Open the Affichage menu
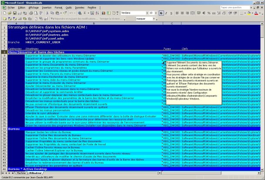 click(34, 8)
